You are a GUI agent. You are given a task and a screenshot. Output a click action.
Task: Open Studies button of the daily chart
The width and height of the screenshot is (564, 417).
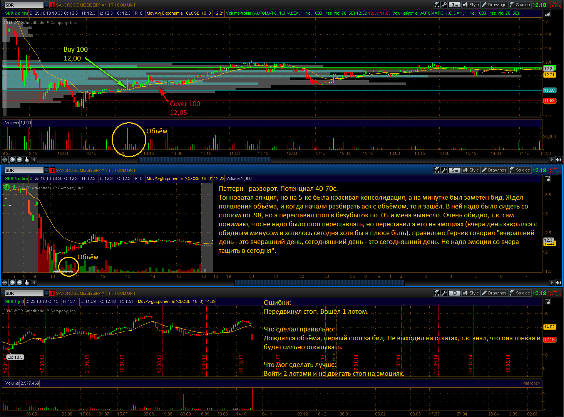(520, 293)
